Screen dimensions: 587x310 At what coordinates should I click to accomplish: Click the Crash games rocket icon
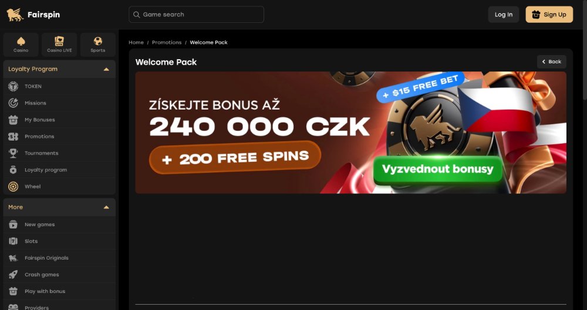[13, 274]
